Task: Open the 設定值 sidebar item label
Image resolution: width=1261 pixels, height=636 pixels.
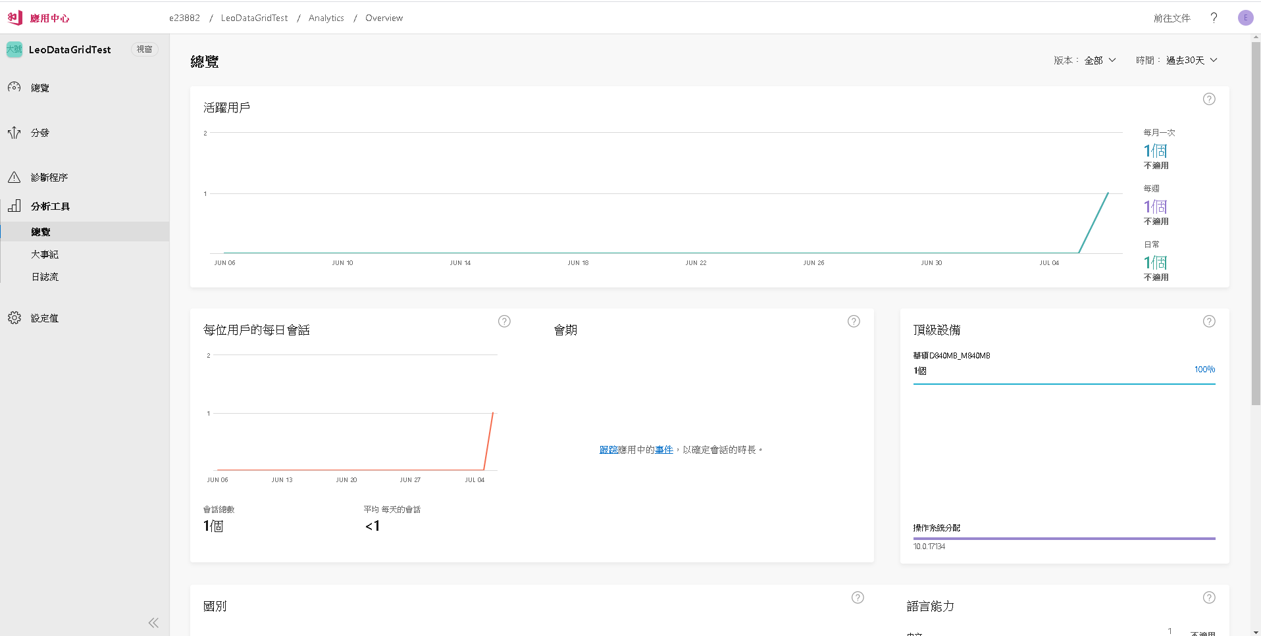Action: tap(45, 318)
